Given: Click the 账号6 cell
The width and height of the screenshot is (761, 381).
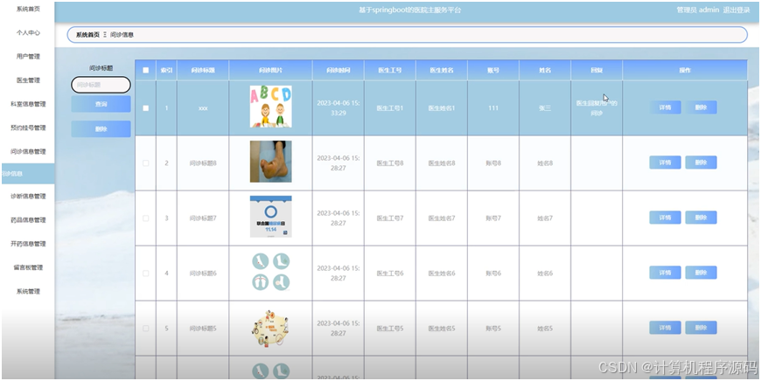Looking at the screenshot, I should pos(493,274).
